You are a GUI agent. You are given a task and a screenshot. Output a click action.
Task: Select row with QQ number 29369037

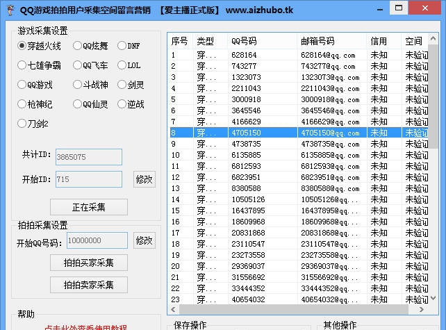tap(298, 266)
